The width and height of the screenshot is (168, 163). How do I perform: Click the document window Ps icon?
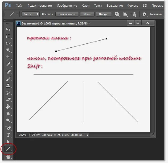click(x=18, y=23)
